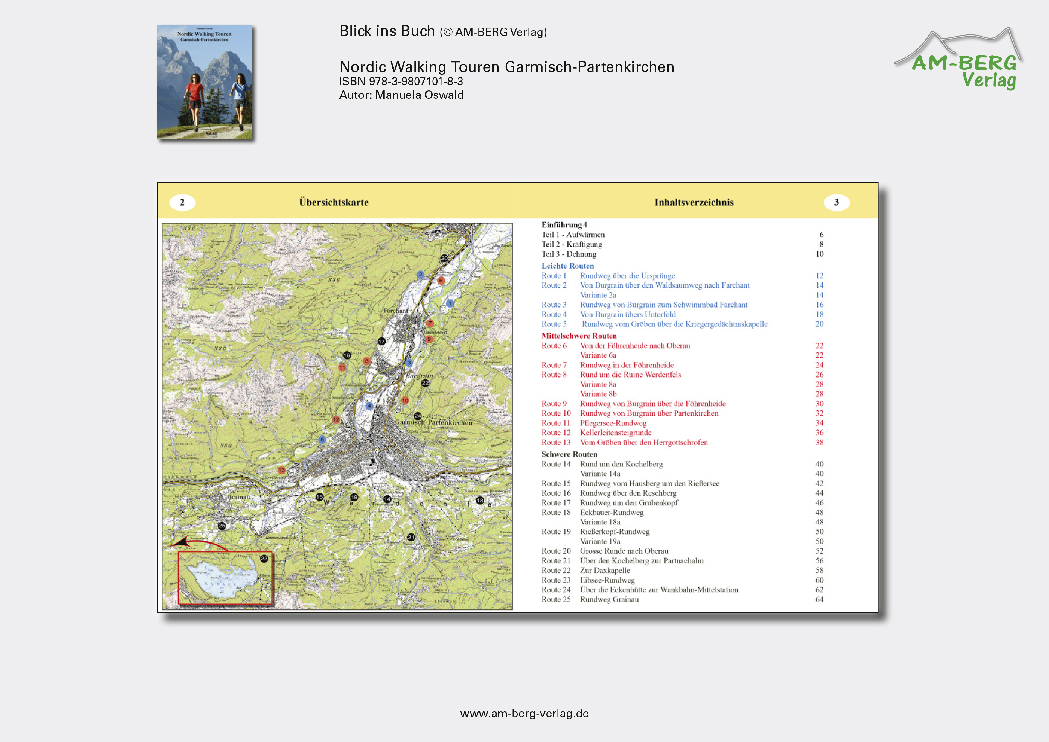Click the Mittelschwere Routen heading
Screen dimensions: 1049x742
[x=579, y=336]
